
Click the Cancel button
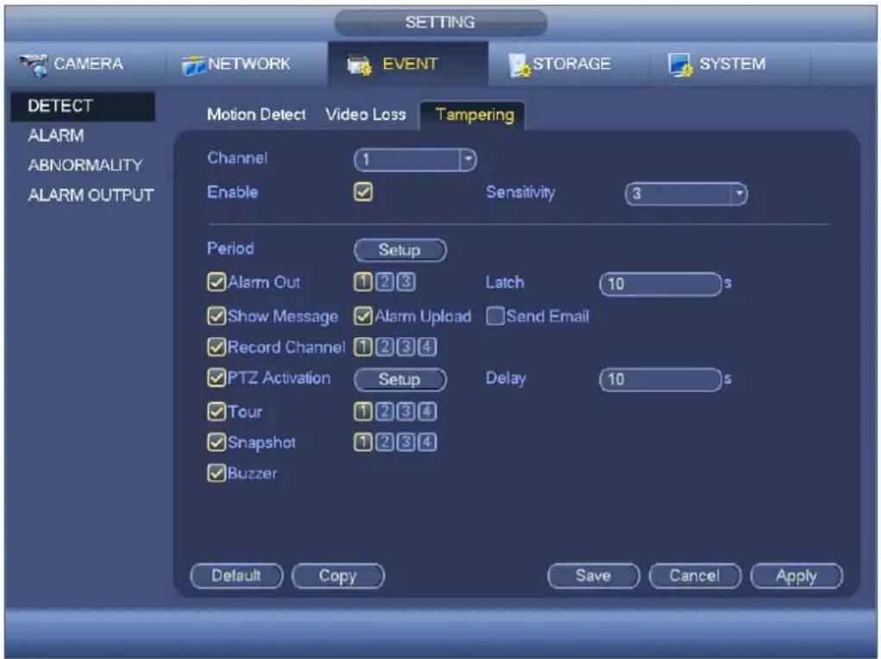click(x=695, y=576)
